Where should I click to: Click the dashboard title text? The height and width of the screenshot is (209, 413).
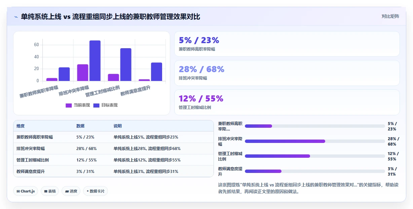110,17
